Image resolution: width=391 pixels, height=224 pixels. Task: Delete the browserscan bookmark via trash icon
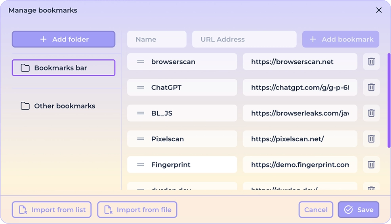[371, 62]
